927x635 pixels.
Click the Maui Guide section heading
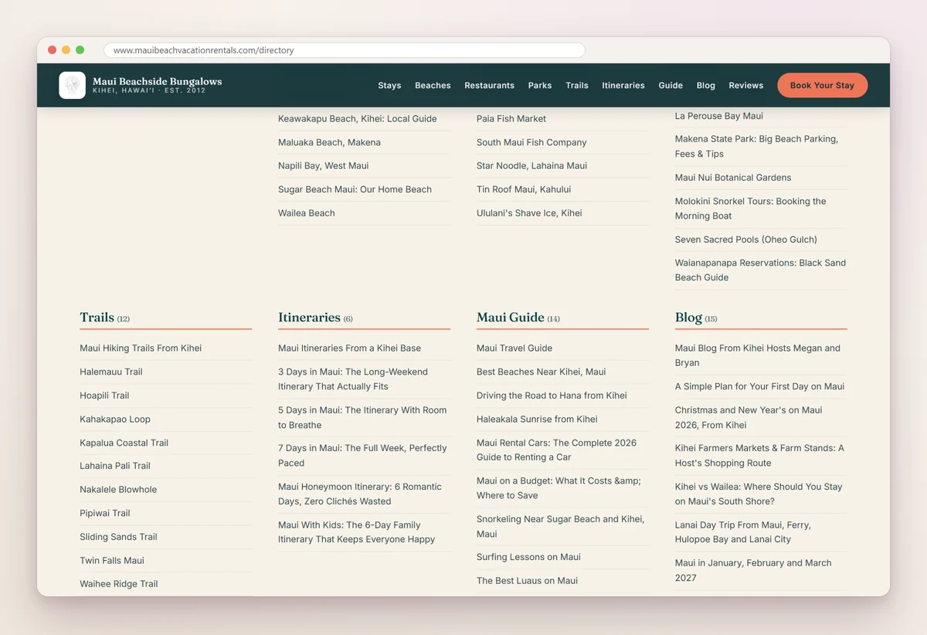(511, 317)
